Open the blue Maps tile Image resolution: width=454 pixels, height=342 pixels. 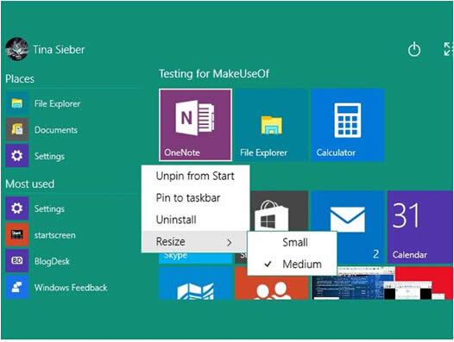point(195,283)
